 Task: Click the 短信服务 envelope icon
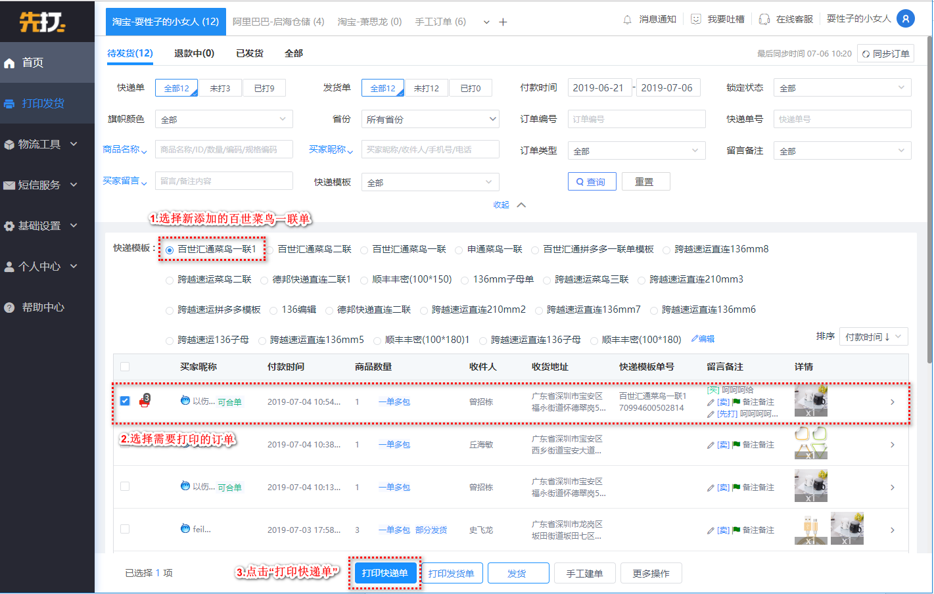pyautogui.click(x=9, y=185)
